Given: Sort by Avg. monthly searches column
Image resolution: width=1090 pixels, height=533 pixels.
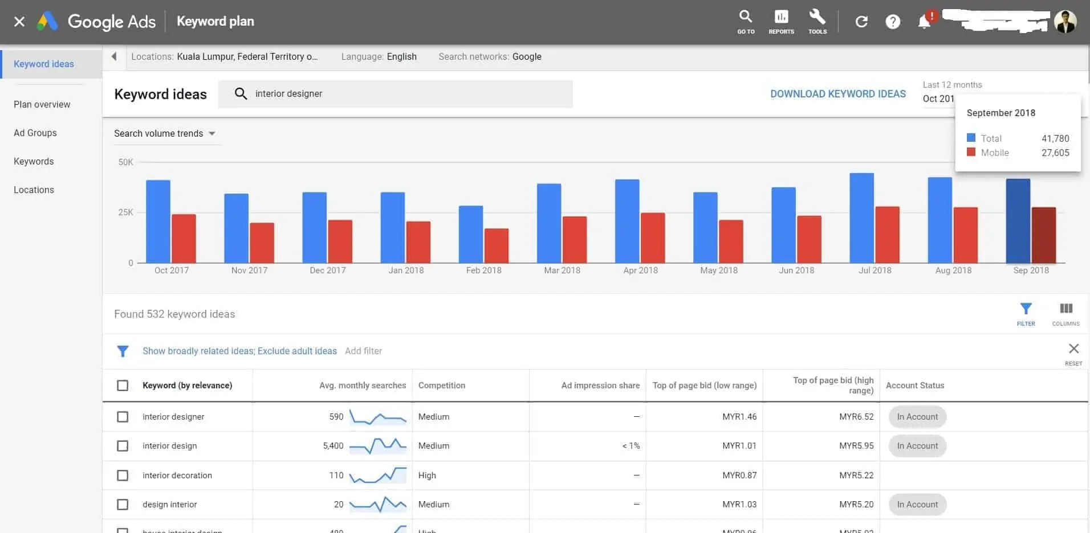Looking at the screenshot, I should pyautogui.click(x=363, y=386).
